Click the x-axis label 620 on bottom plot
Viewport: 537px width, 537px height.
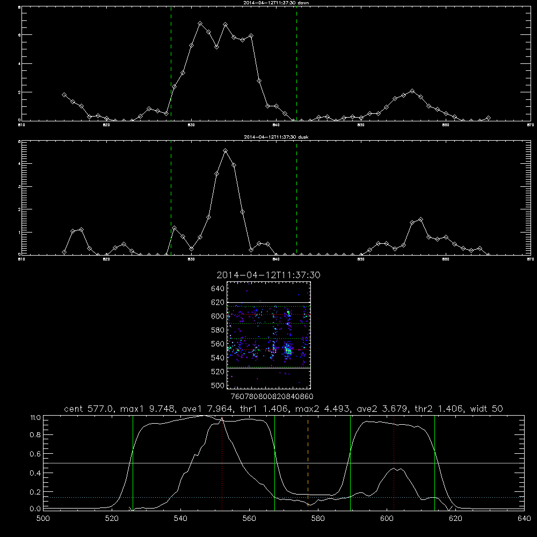tap(455, 519)
